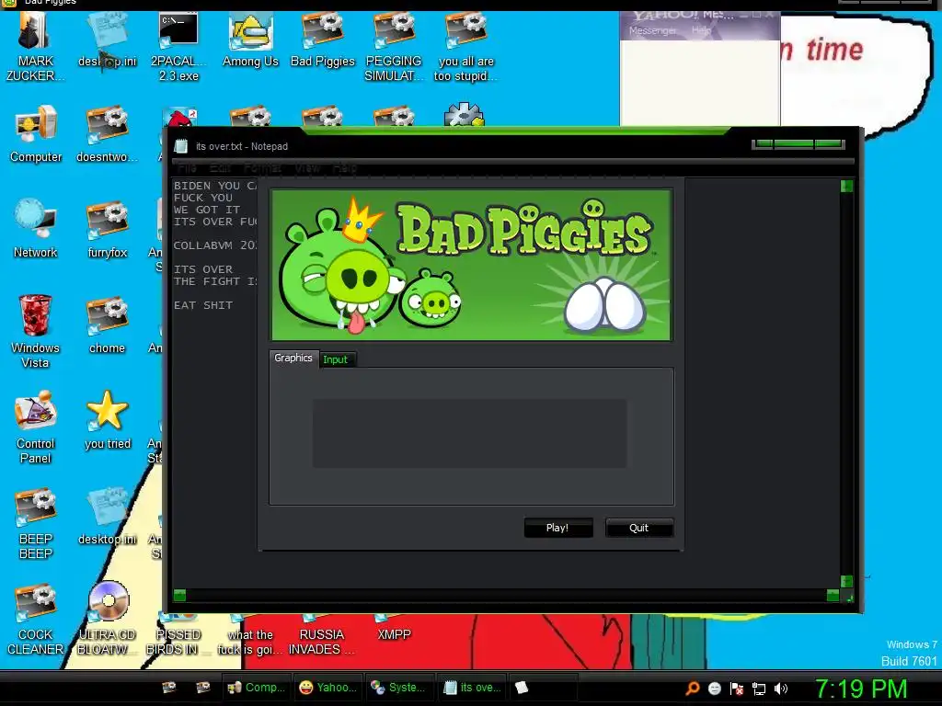The image size is (942, 706).
Task: Click the Play! button
Action: tap(558, 528)
